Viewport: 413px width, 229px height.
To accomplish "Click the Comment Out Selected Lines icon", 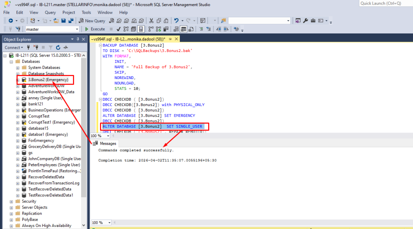I will [201, 29].
